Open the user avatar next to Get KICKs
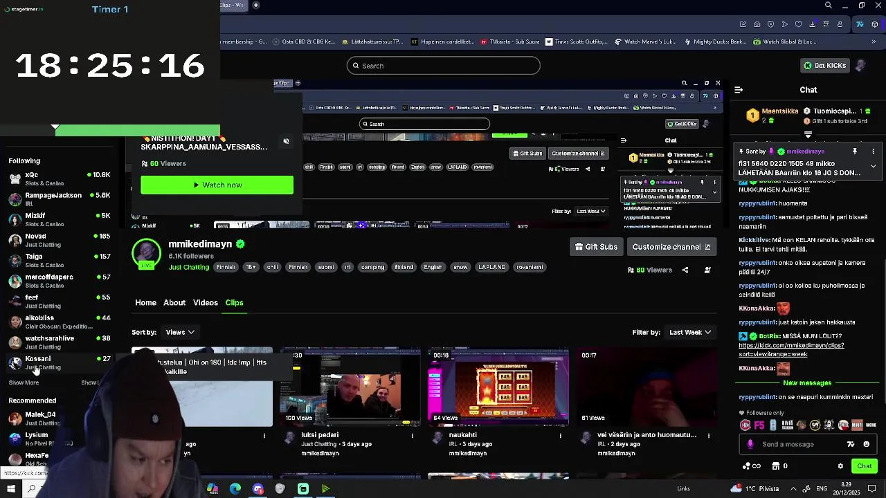Screen dimensions: 886x498 tap(860, 66)
